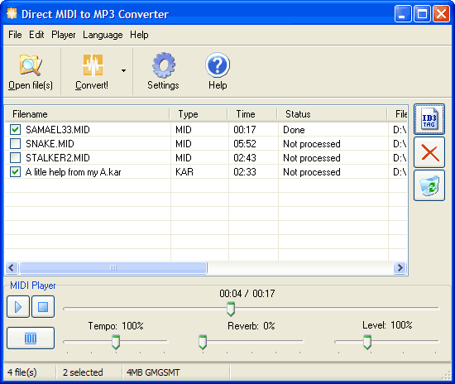Open the Player menu
The width and height of the screenshot is (455, 384).
point(63,35)
